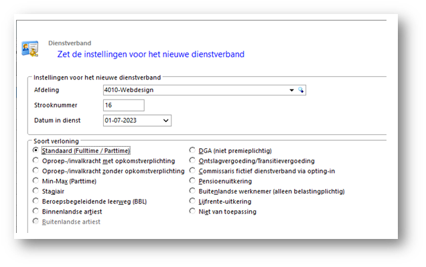426x267 pixels.
Task: Select the Binnenlandse artiest radio button
Action: click(35, 211)
